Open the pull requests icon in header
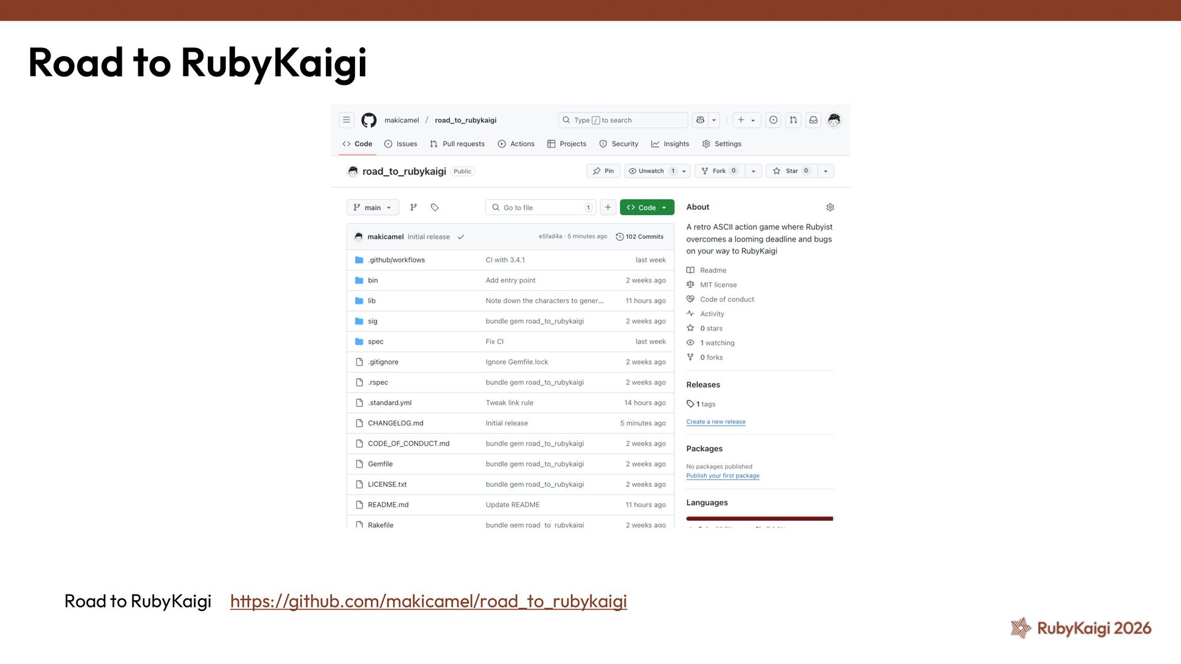Screen dimensions: 1181x664 (793, 120)
